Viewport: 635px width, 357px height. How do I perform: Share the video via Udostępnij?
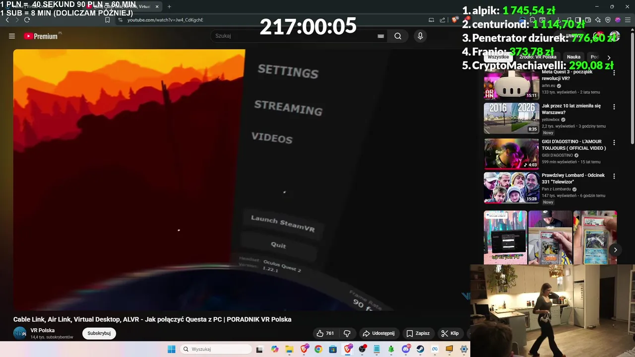point(379,333)
